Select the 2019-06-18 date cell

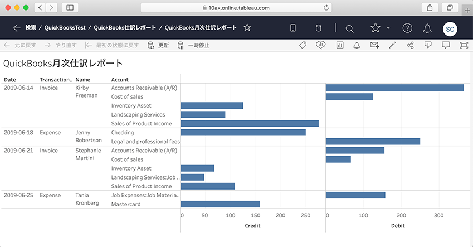pyautogui.click(x=18, y=133)
